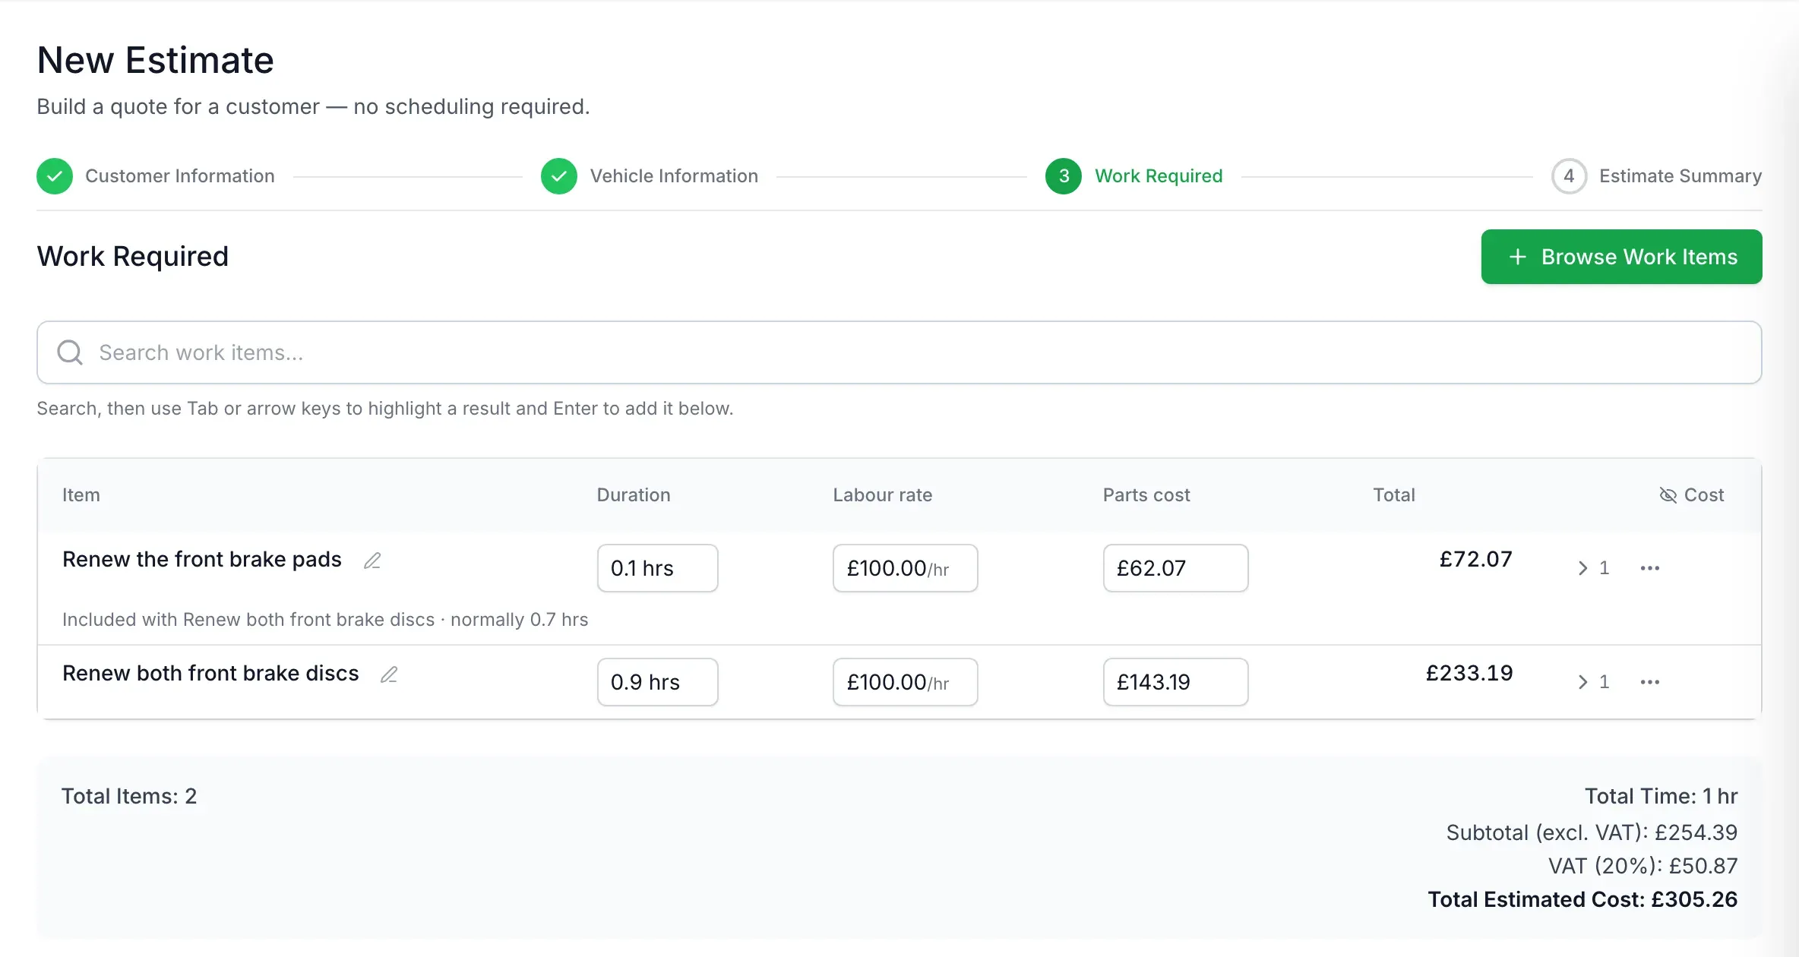Edit the £143.19 parts cost field

[1176, 682]
